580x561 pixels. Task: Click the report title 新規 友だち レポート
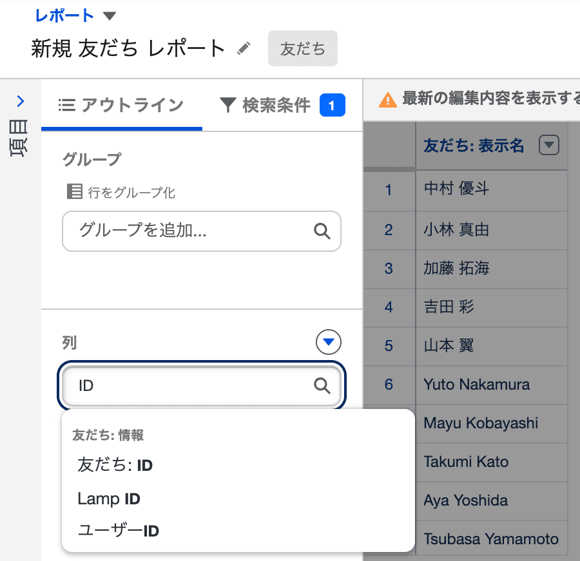coord(128,48)
